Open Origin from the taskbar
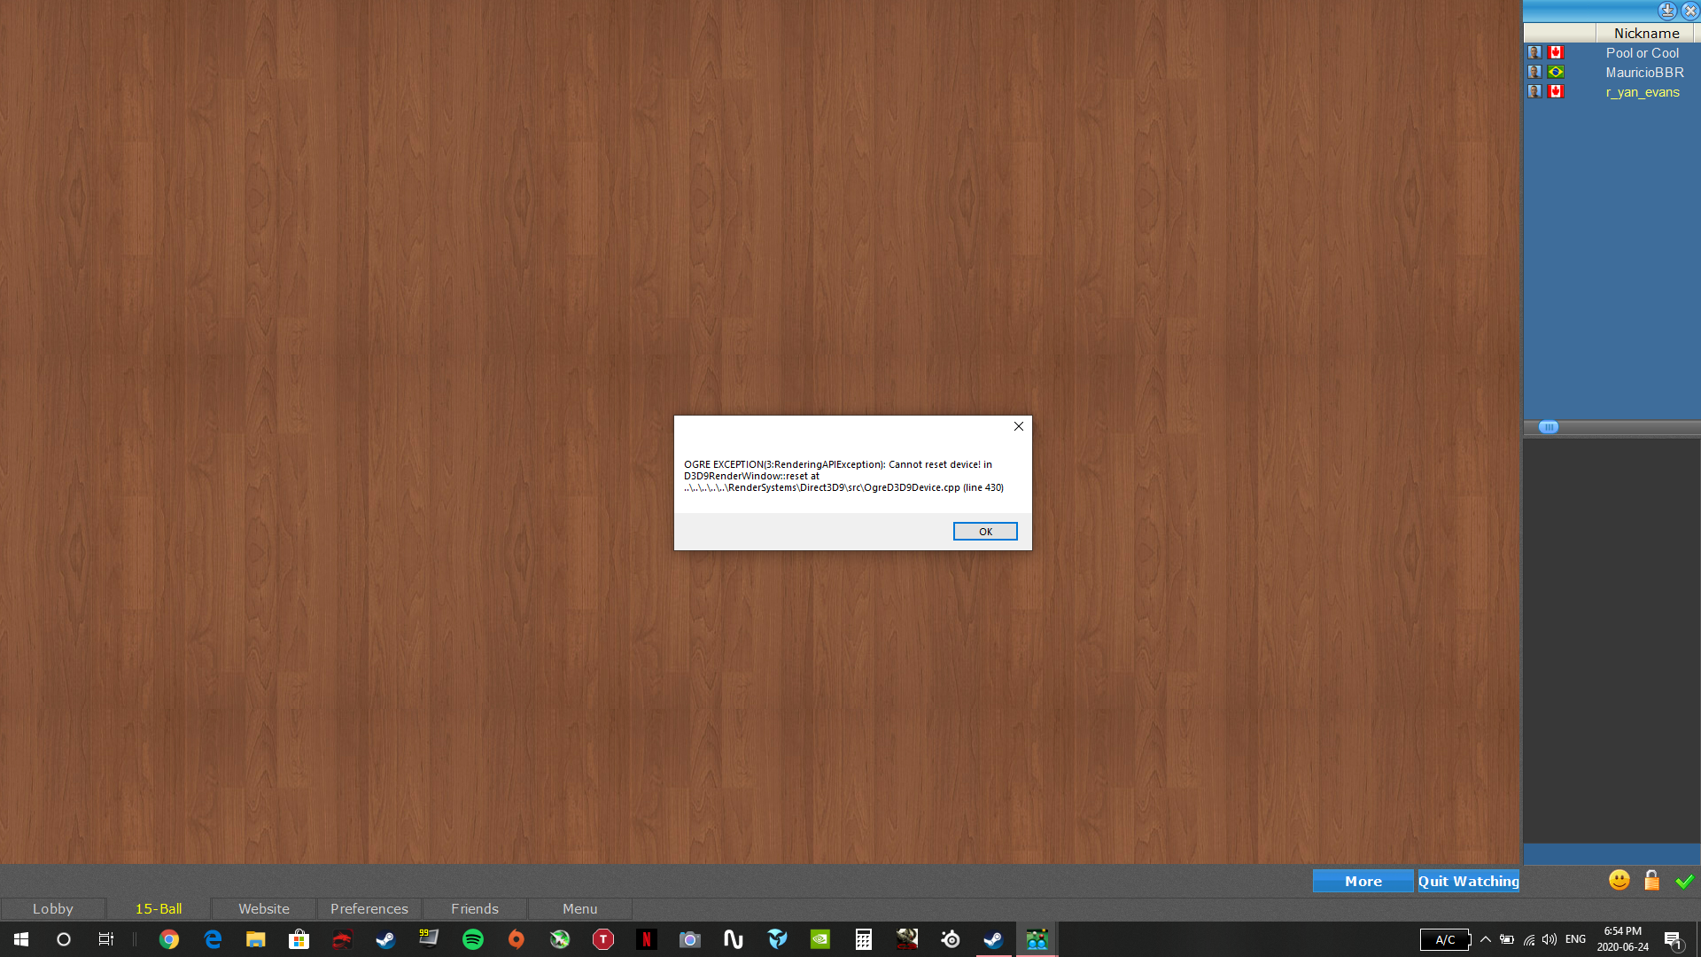This screenshot has width=1701, height=957. (517, 939)
